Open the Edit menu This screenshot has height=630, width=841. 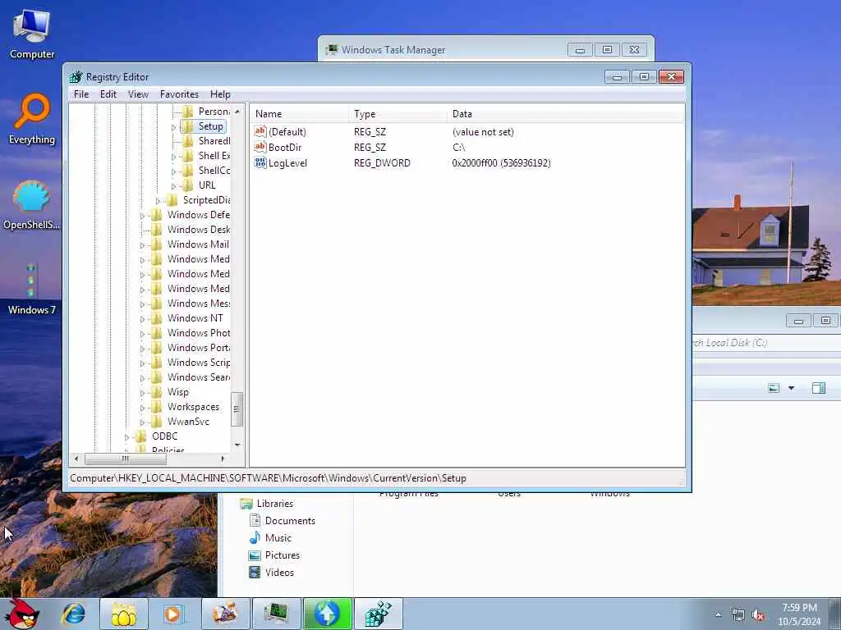(108, 94)
